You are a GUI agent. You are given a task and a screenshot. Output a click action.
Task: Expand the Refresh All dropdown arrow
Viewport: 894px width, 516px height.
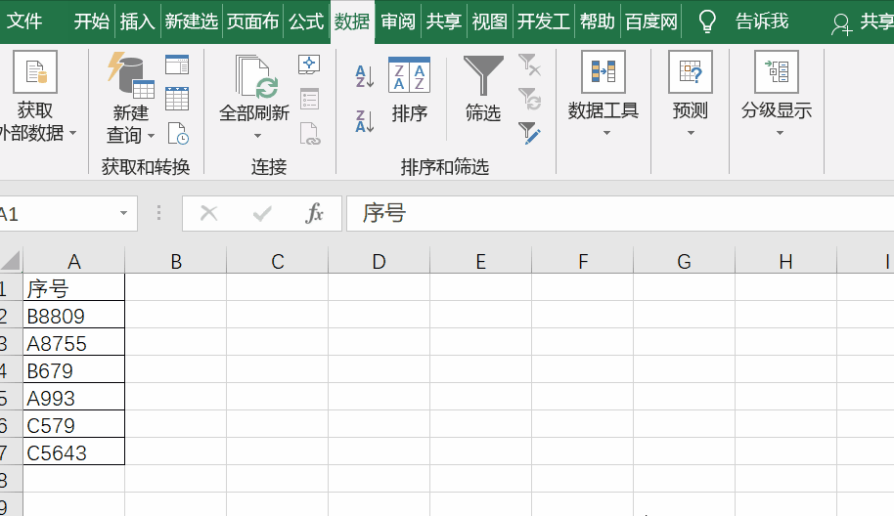click(257, 136)
